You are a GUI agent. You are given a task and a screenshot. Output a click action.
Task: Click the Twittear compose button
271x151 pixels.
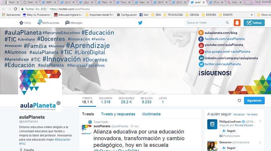(x=254, y=23)
